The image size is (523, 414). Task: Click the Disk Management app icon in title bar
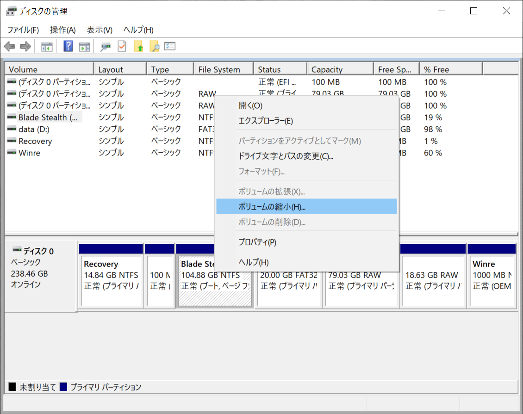click(11, 12)
